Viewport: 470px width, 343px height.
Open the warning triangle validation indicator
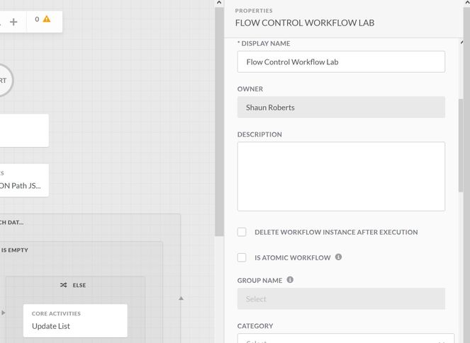47,19
